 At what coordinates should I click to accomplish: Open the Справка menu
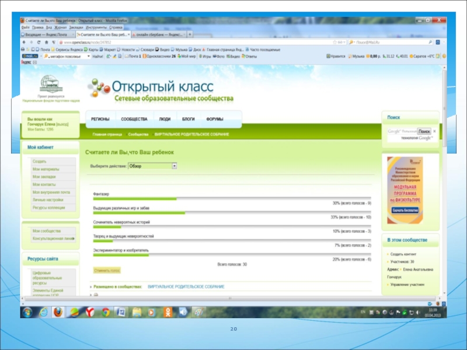coord(116,27)
